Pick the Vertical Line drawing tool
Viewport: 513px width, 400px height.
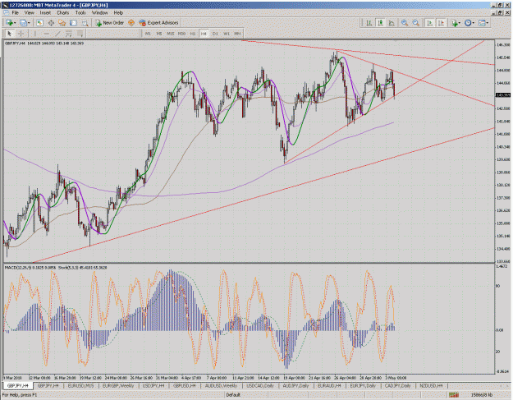(x=34, y=34)
